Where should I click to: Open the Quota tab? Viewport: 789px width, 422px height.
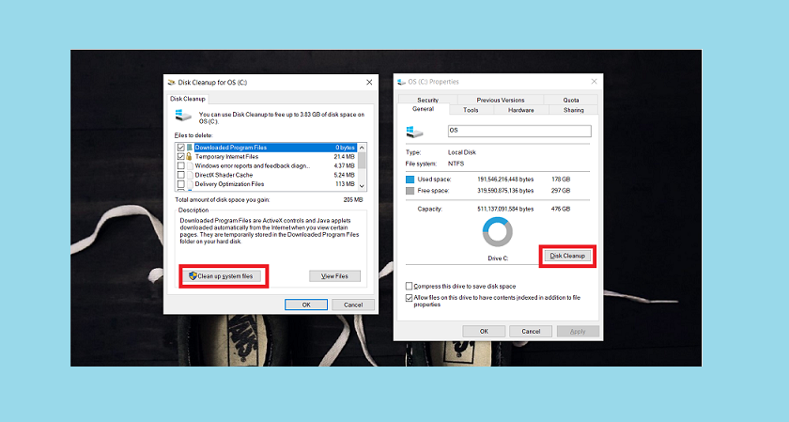click(x=571, y=100)
